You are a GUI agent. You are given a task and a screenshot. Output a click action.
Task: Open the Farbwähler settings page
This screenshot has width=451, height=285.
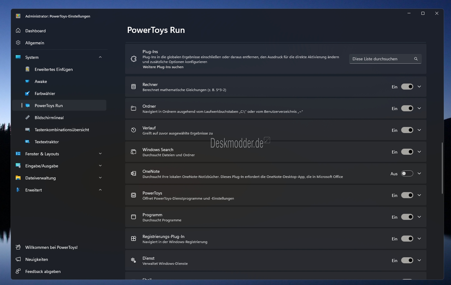tap(59, 93)
